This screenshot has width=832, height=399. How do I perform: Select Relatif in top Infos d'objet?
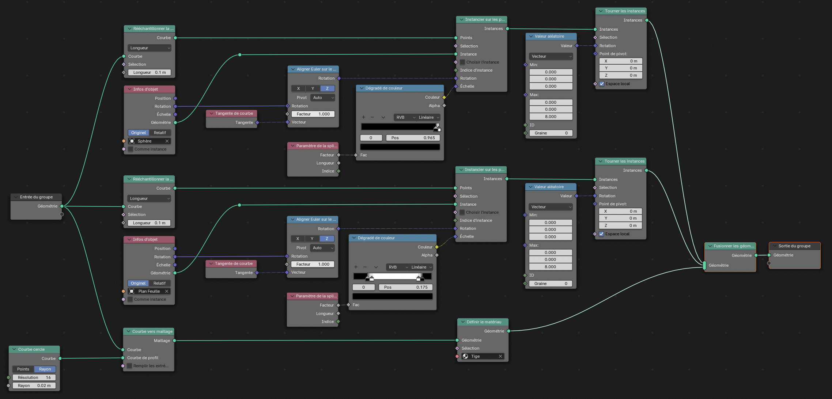[160, 133]
